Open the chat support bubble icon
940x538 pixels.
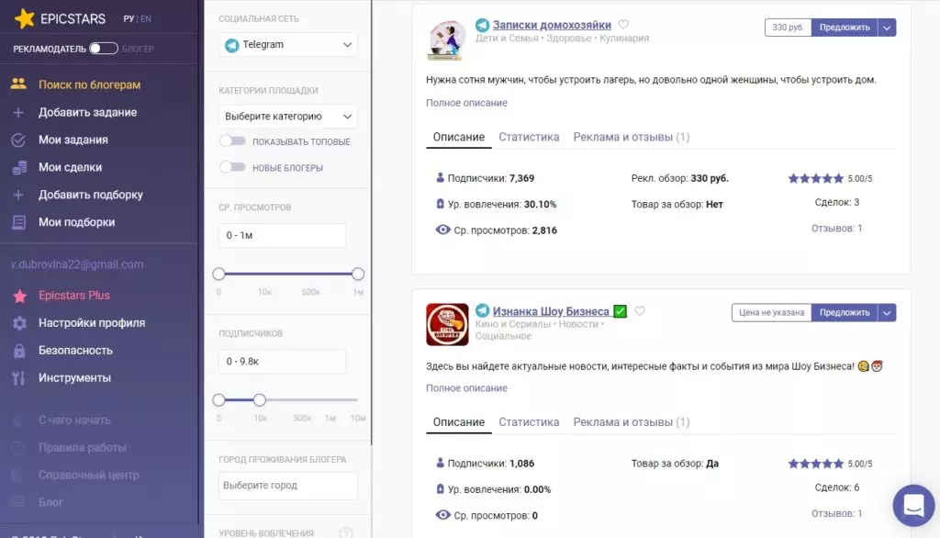pyautogui.click(x=913, y=505)
